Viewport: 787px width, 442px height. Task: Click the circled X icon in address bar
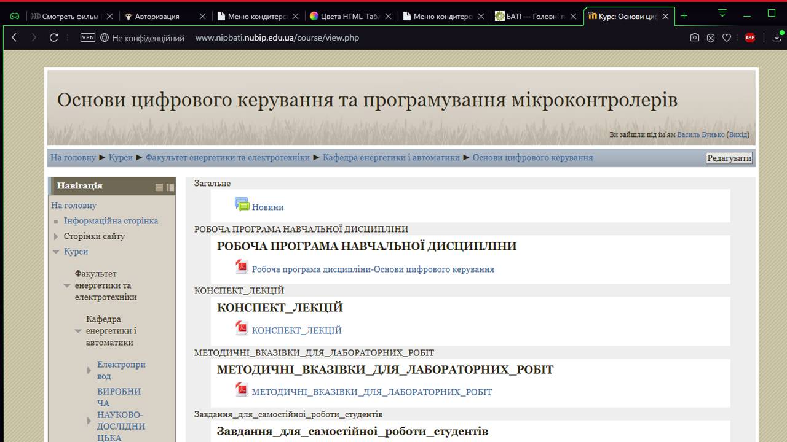pos(711,37)
